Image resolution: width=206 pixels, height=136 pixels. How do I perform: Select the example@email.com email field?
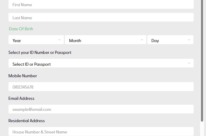point(101,109)
